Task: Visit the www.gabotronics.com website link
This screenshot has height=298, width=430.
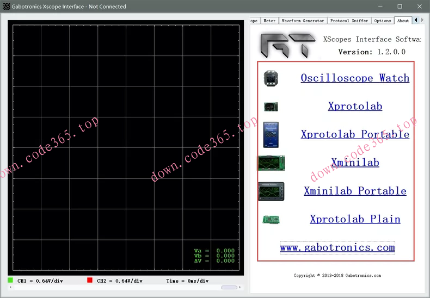Action: point(337,247)
